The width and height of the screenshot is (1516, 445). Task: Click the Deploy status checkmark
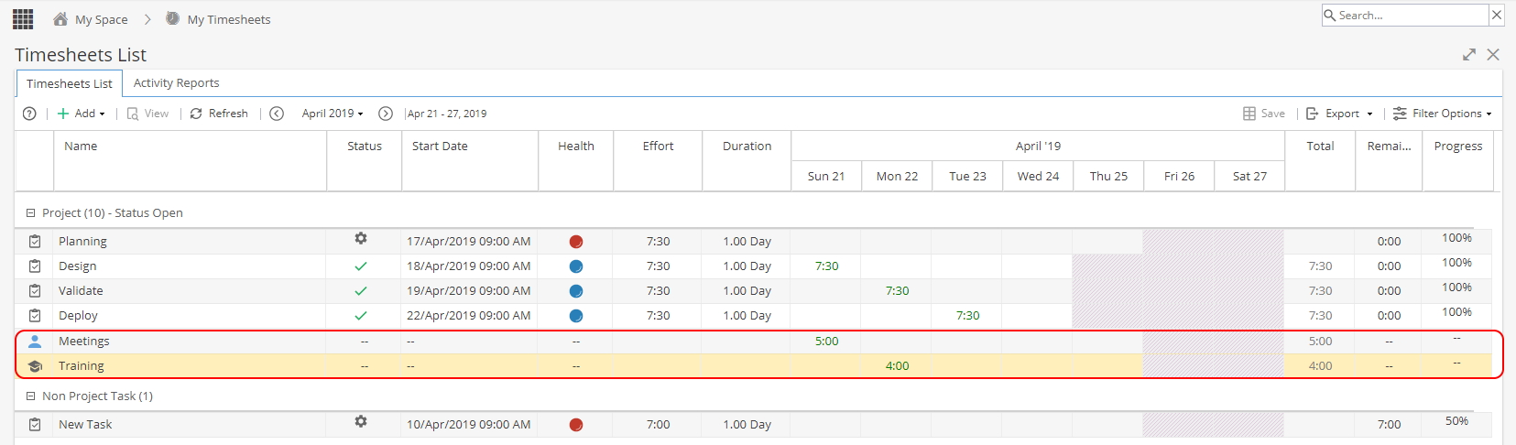tap(361, 316)
